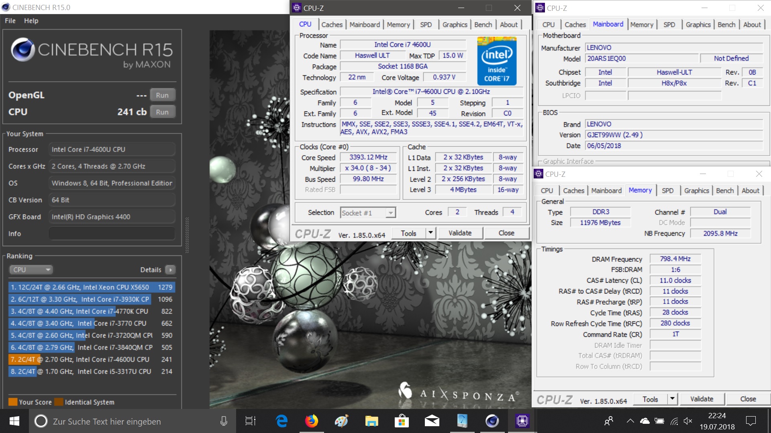Switch to the CPU-Z taskbar icon
Image resolution: width=771 pixels, height=433 pixels.
pyautogui.click(x=522, y=421)
